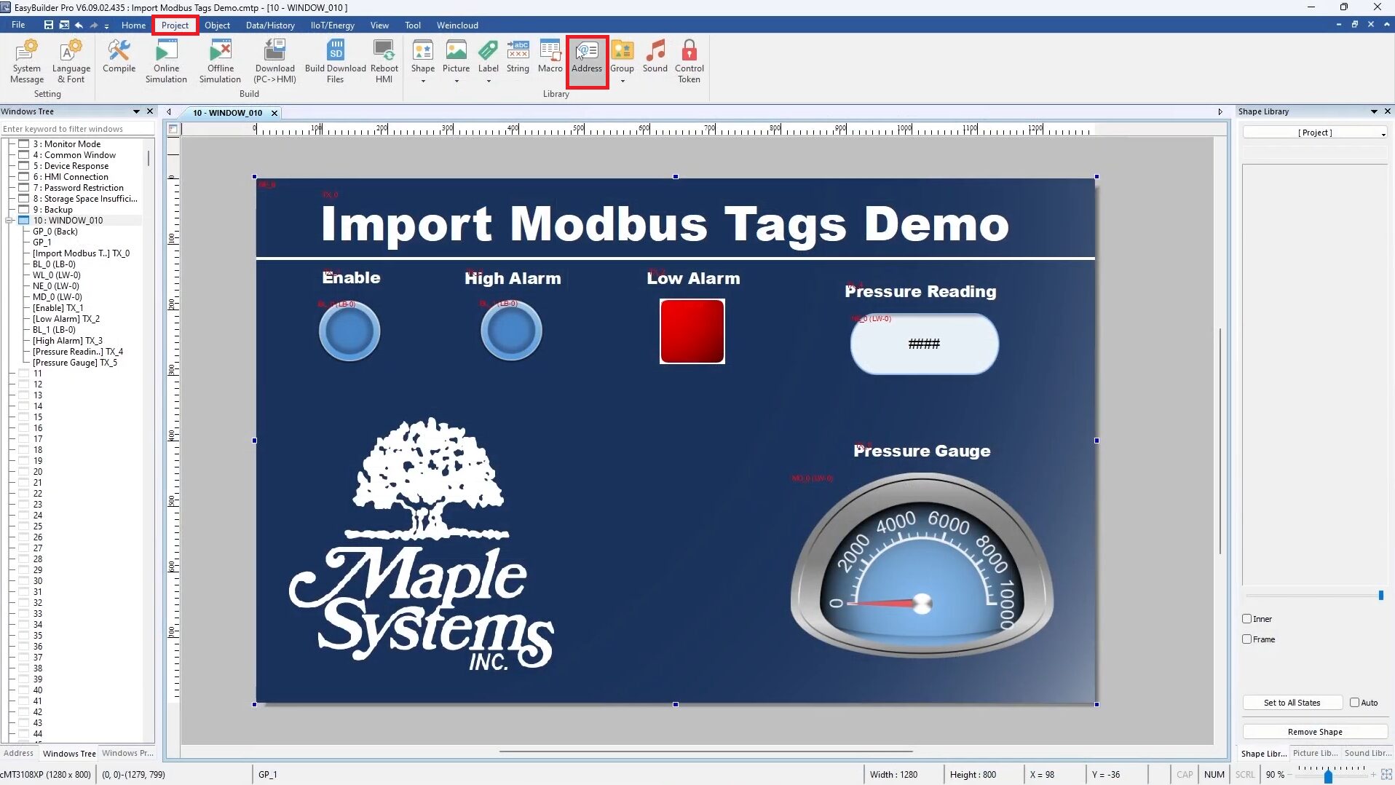This screenshot has height=785, width=1395.
Task: Click the Reboot HMI tool
Action: tap(383, 60)
